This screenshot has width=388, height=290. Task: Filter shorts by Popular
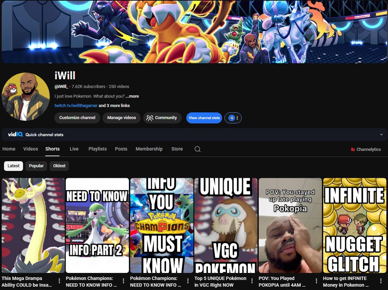pyautogui.click(x=36, y=166)
